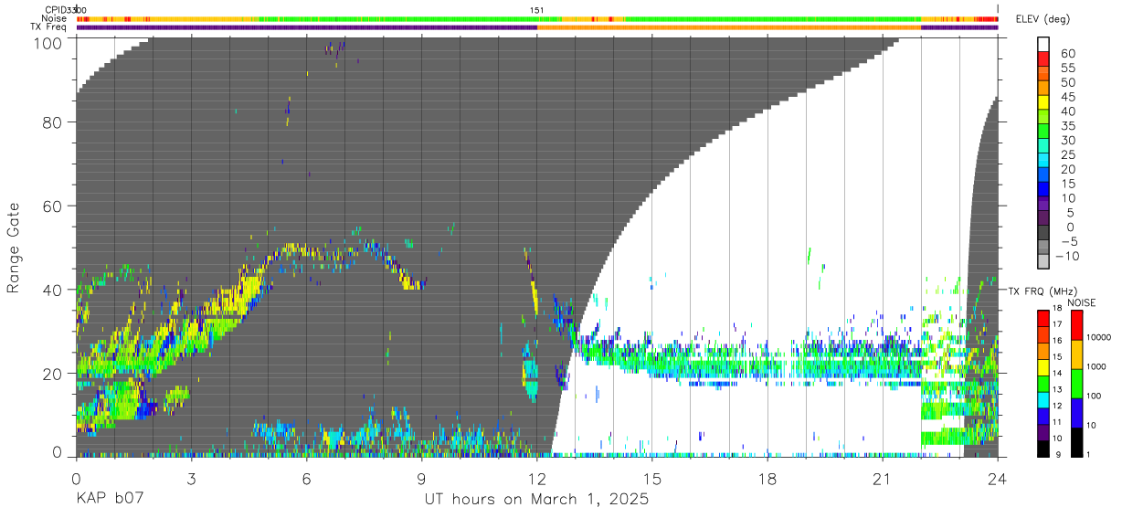Click 'UT hours on March 1, 2025' axis title
This screenshot has height=518, width=1122.
pyautogui.click(x=536, y=501)
